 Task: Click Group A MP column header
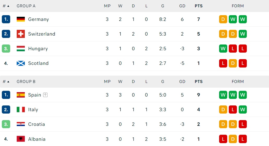click(107, 6)
